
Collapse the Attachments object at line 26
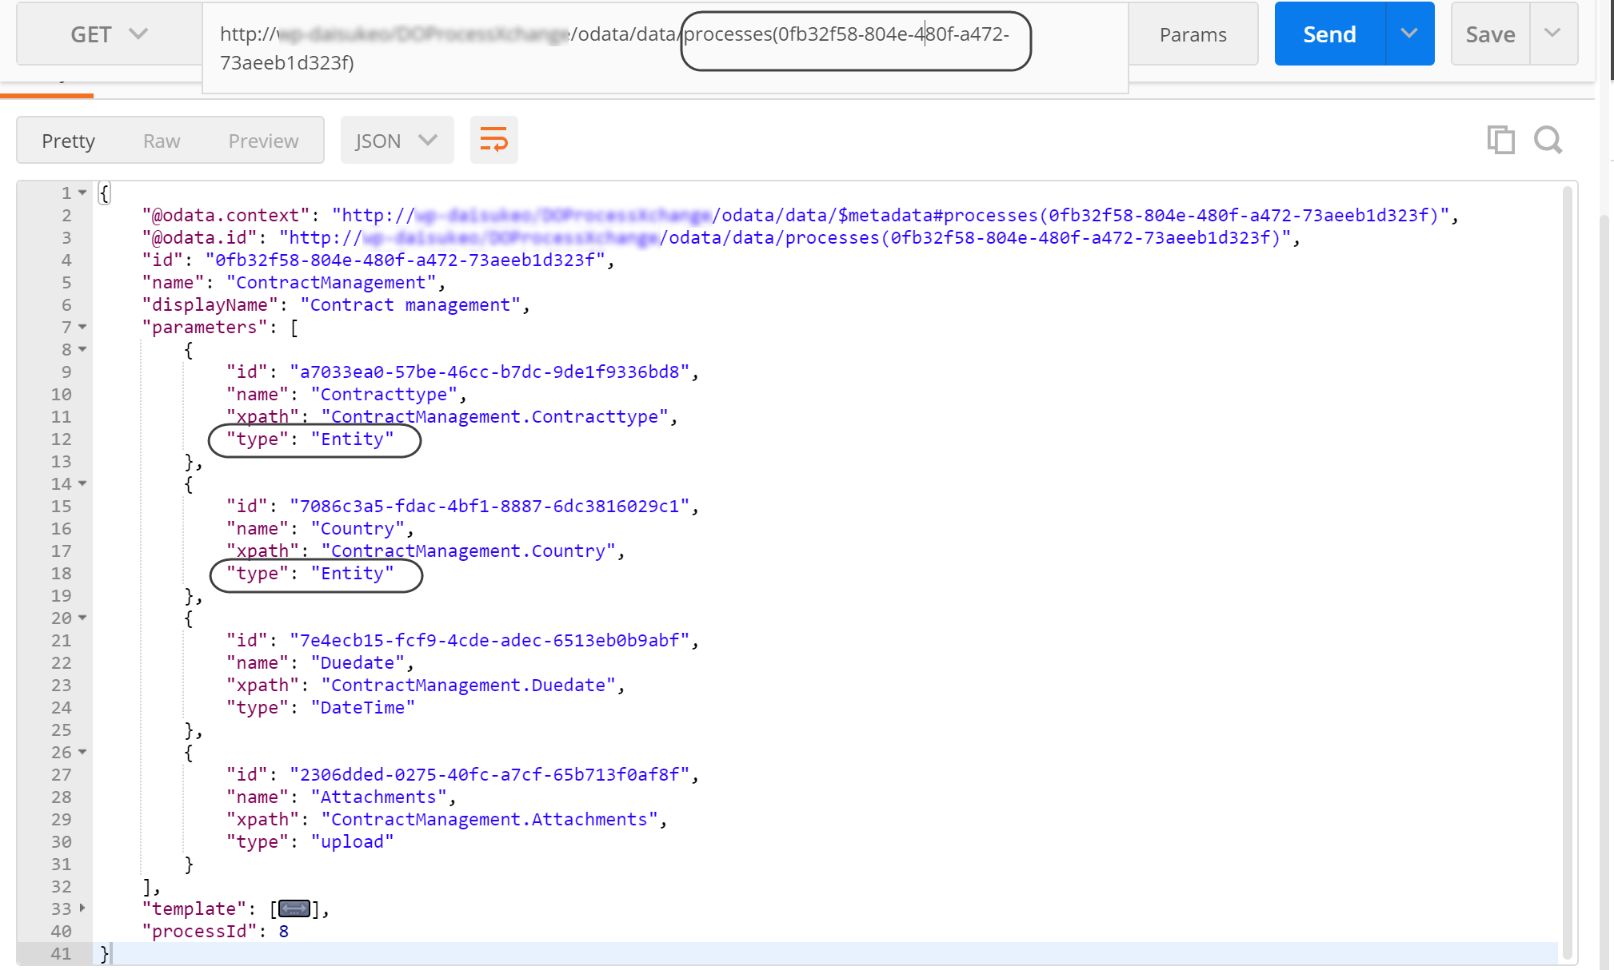tap(82, 752)
